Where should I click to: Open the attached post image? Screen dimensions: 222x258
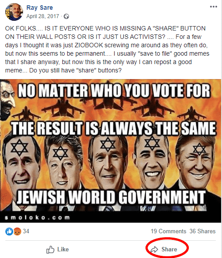[x=111, y=151]
